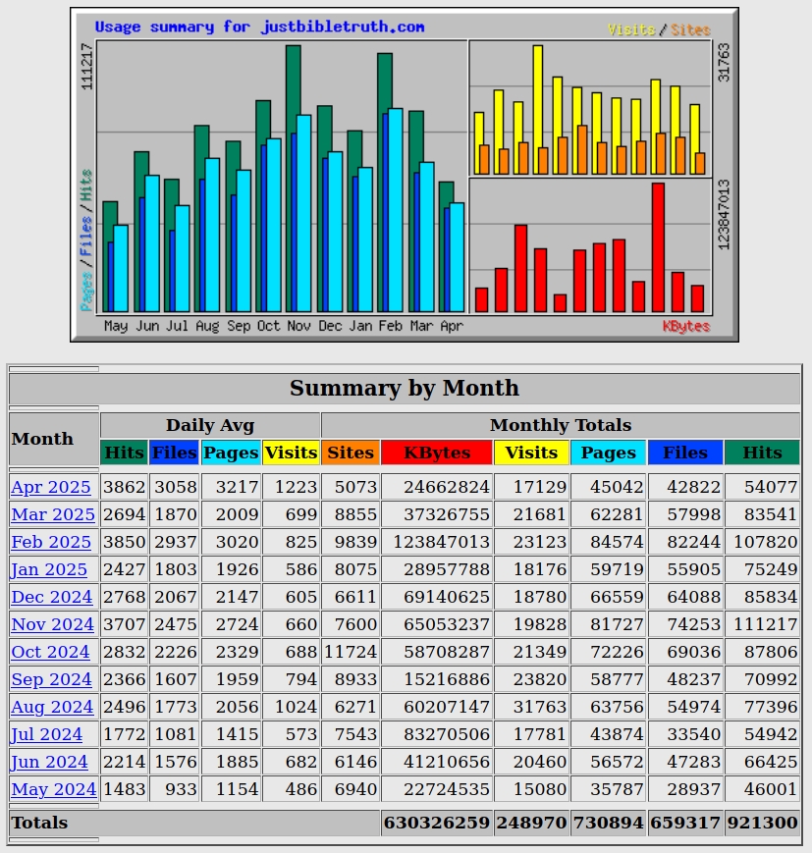Open the Jul 2024 report link
812x853 pixels.
click(x=47, y=734)
